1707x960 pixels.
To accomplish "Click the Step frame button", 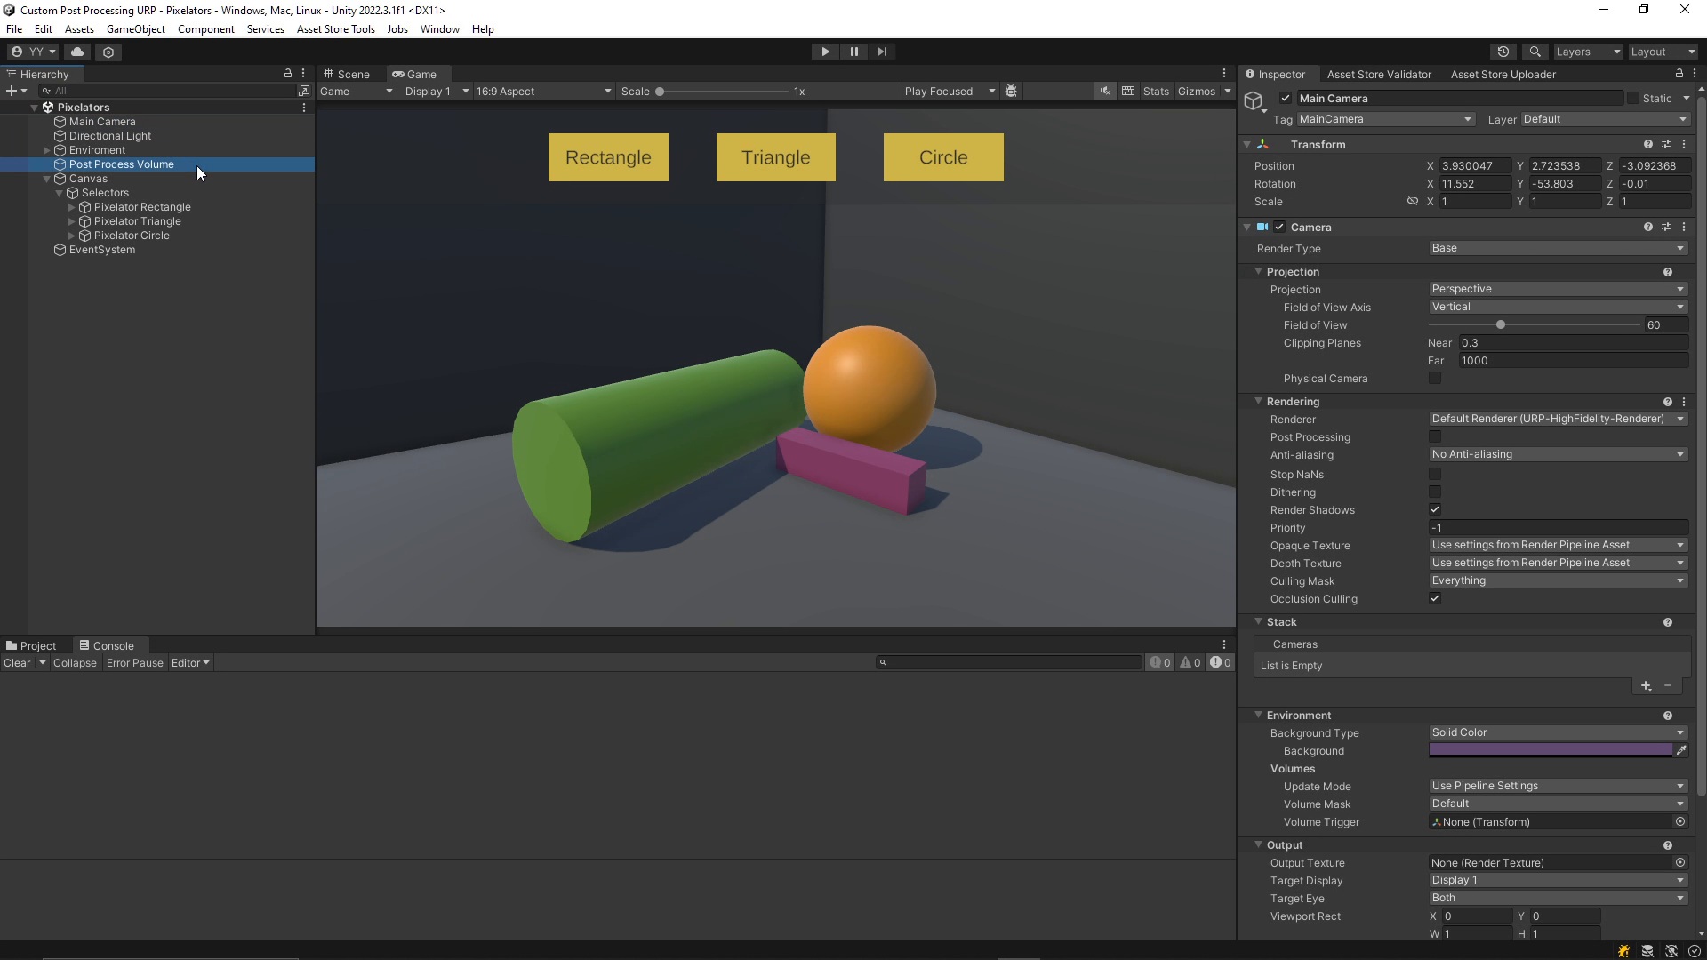I will (x=882, y=52).
